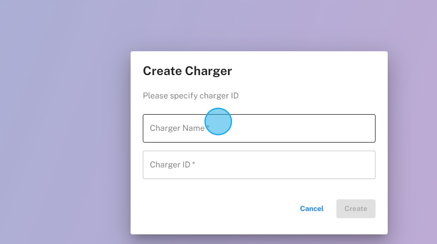Viewport: 437px width, 244px height.
Task: Click the "Create Charger" dialog heading
Action: point(187,71)
